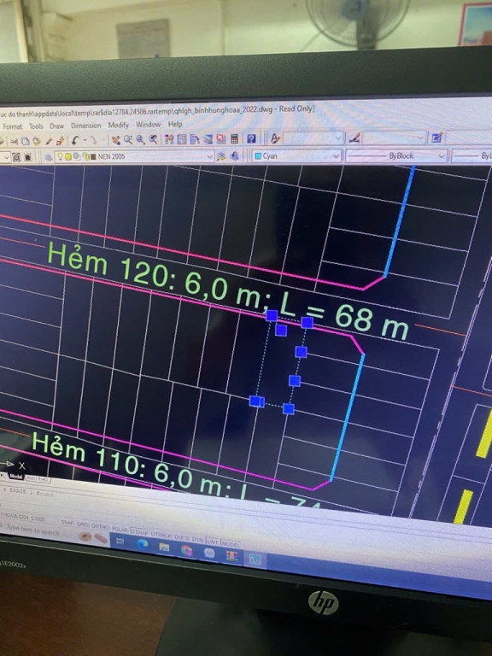Switch to the layout tab beside Model
Screen dimensions: 492x656
click(x=38, y=479)
